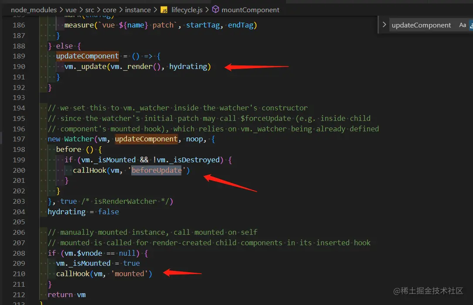Viewport: 473px width, 305px height.
Task: Open core breadcrumb segment
Action: coord(109,10)
